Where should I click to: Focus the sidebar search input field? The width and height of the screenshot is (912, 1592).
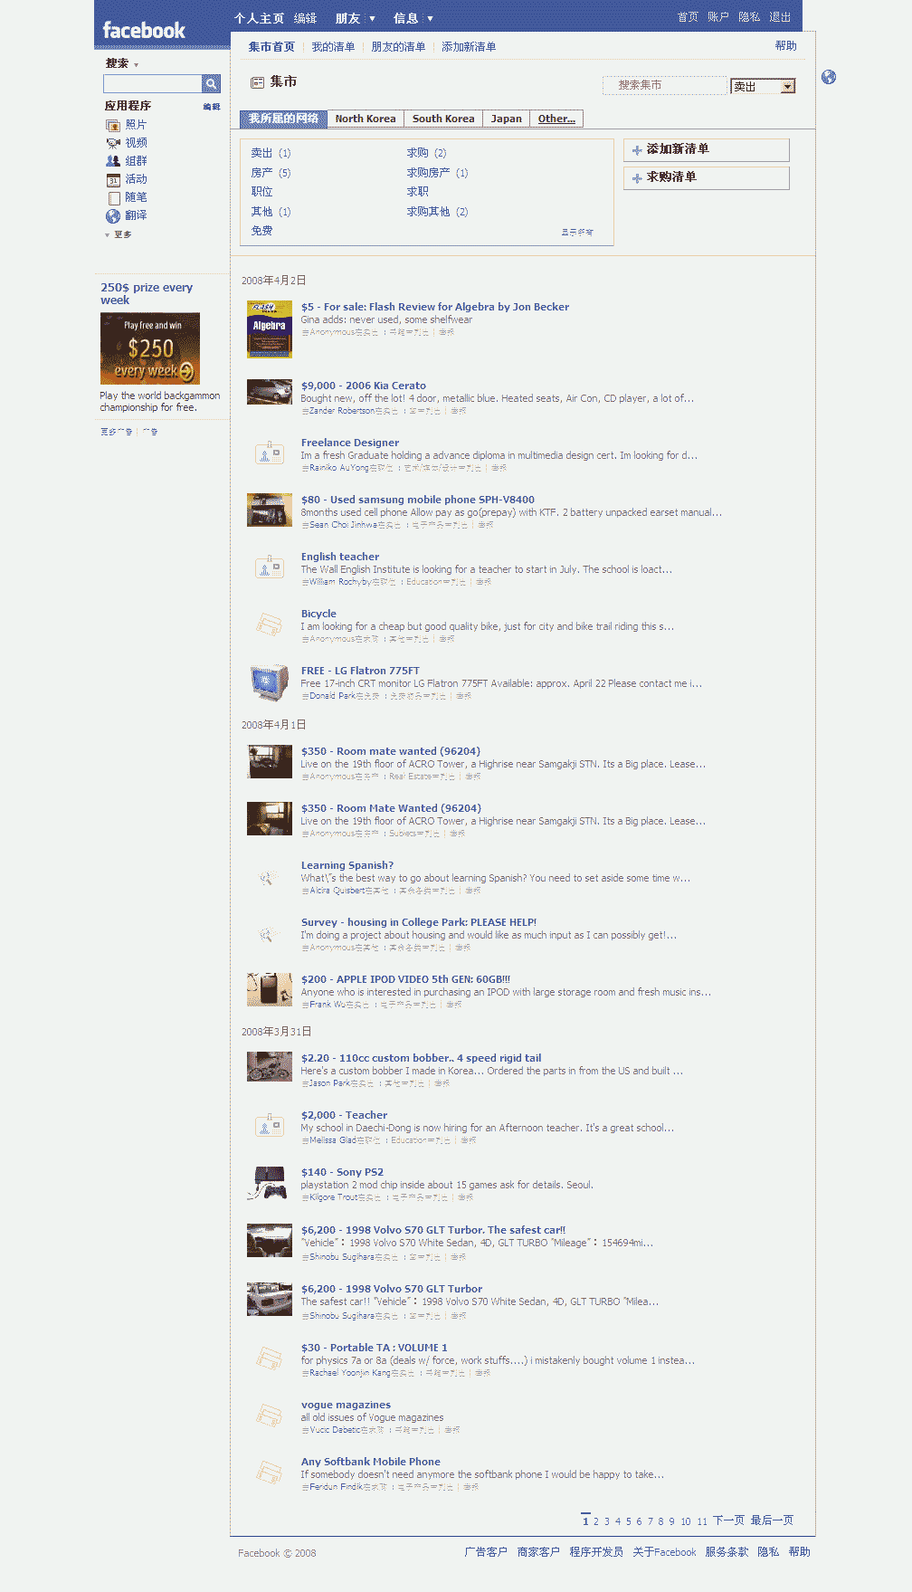pyautogui.click(x=153, y=84)
